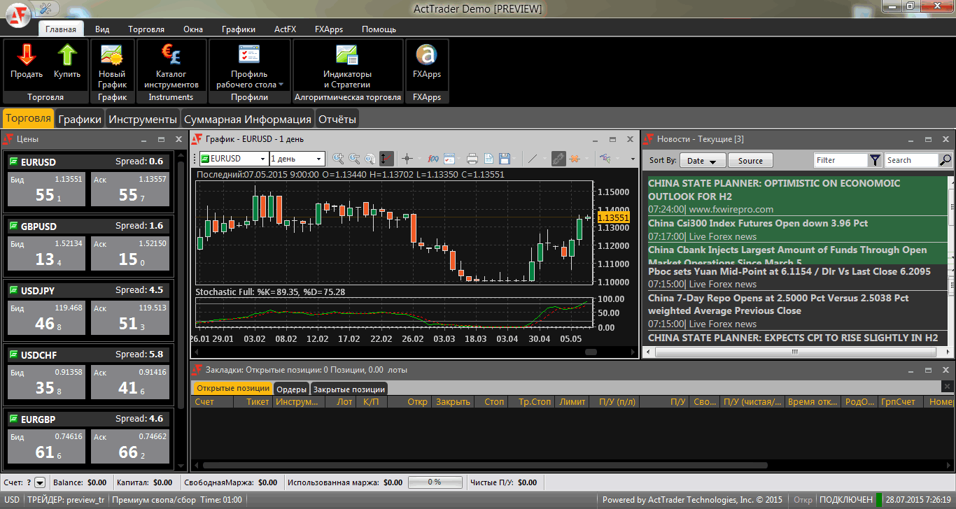Zoom out on the EURUSD chart
956x509 pixels.
click(354, 159)
